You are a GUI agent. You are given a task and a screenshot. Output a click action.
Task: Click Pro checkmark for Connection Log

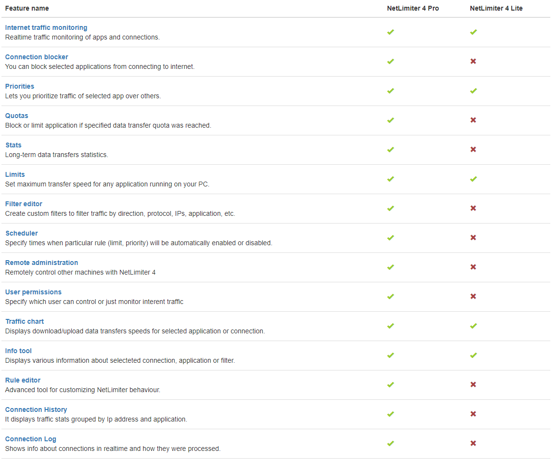(x=390, y=444)
